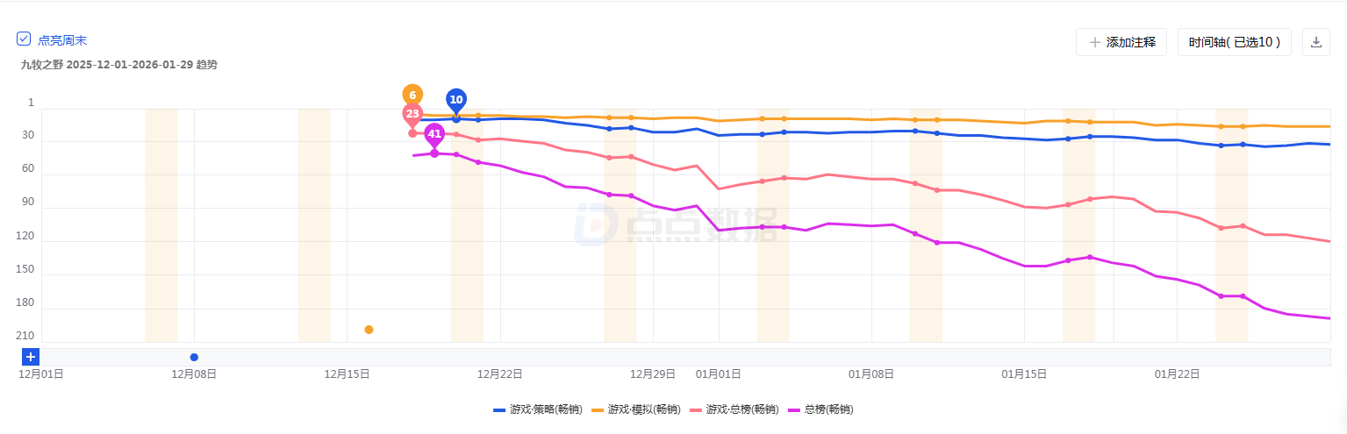Click the 九牧之野 trend chart title
This screenshot has height=434, width=1347.
point(119,65)
